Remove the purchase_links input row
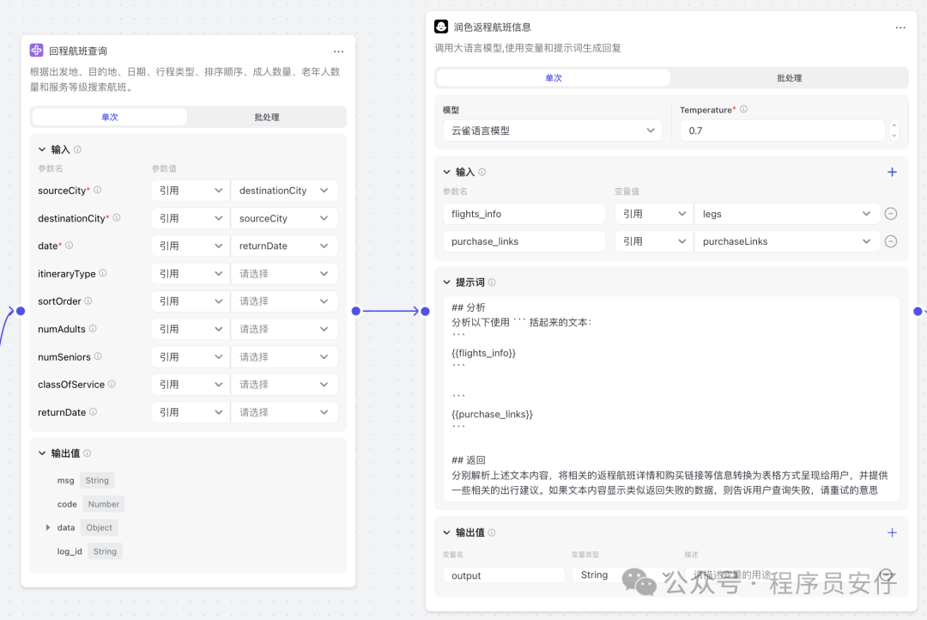The height and width of the screenshot is (620, 927). coord(891,241)
